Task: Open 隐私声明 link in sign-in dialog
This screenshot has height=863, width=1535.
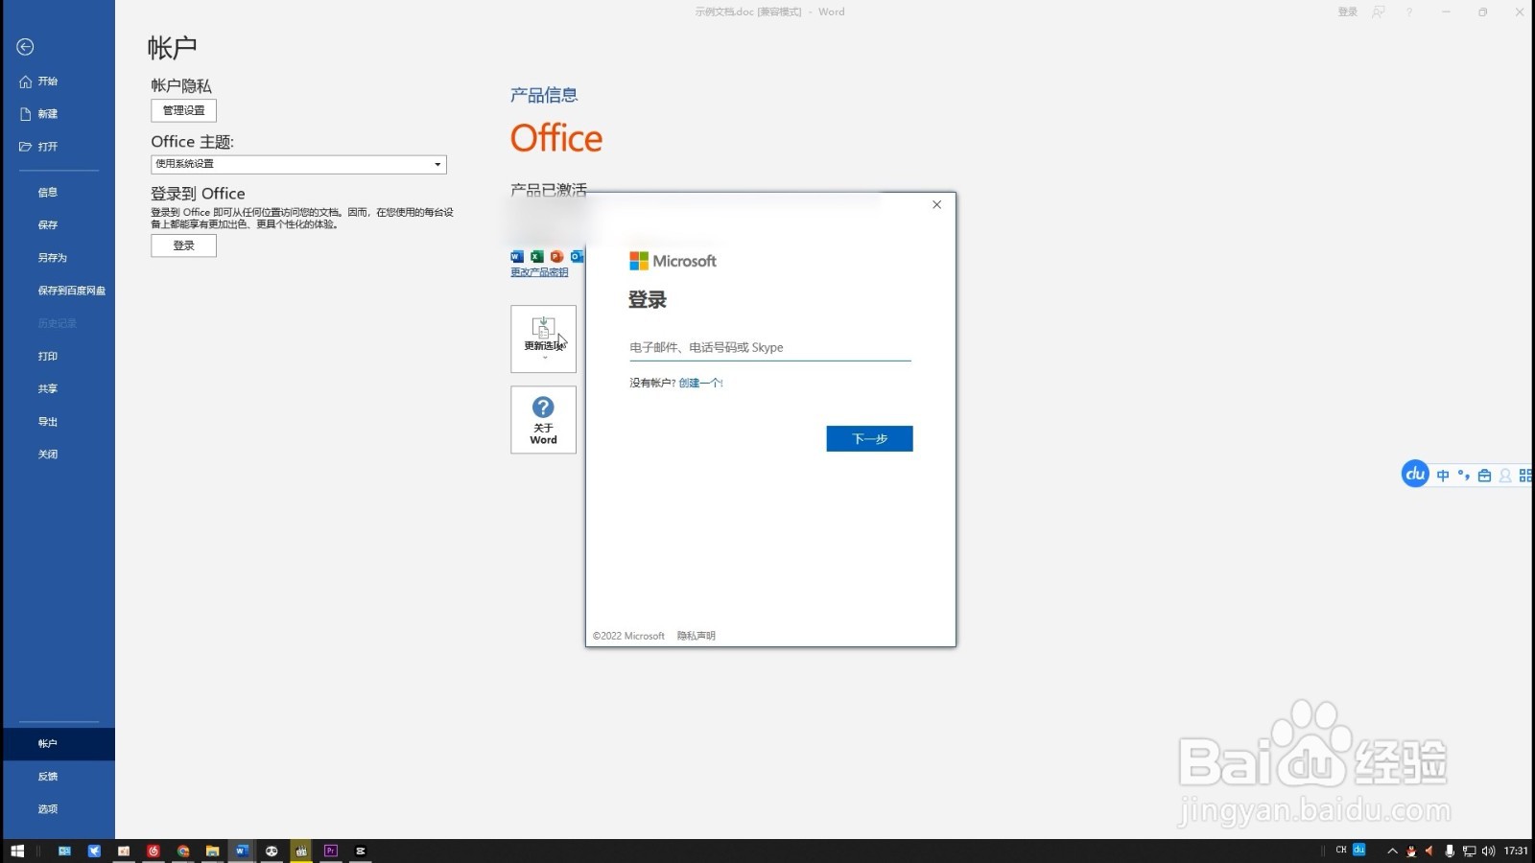Action: [x=697, y=636]
